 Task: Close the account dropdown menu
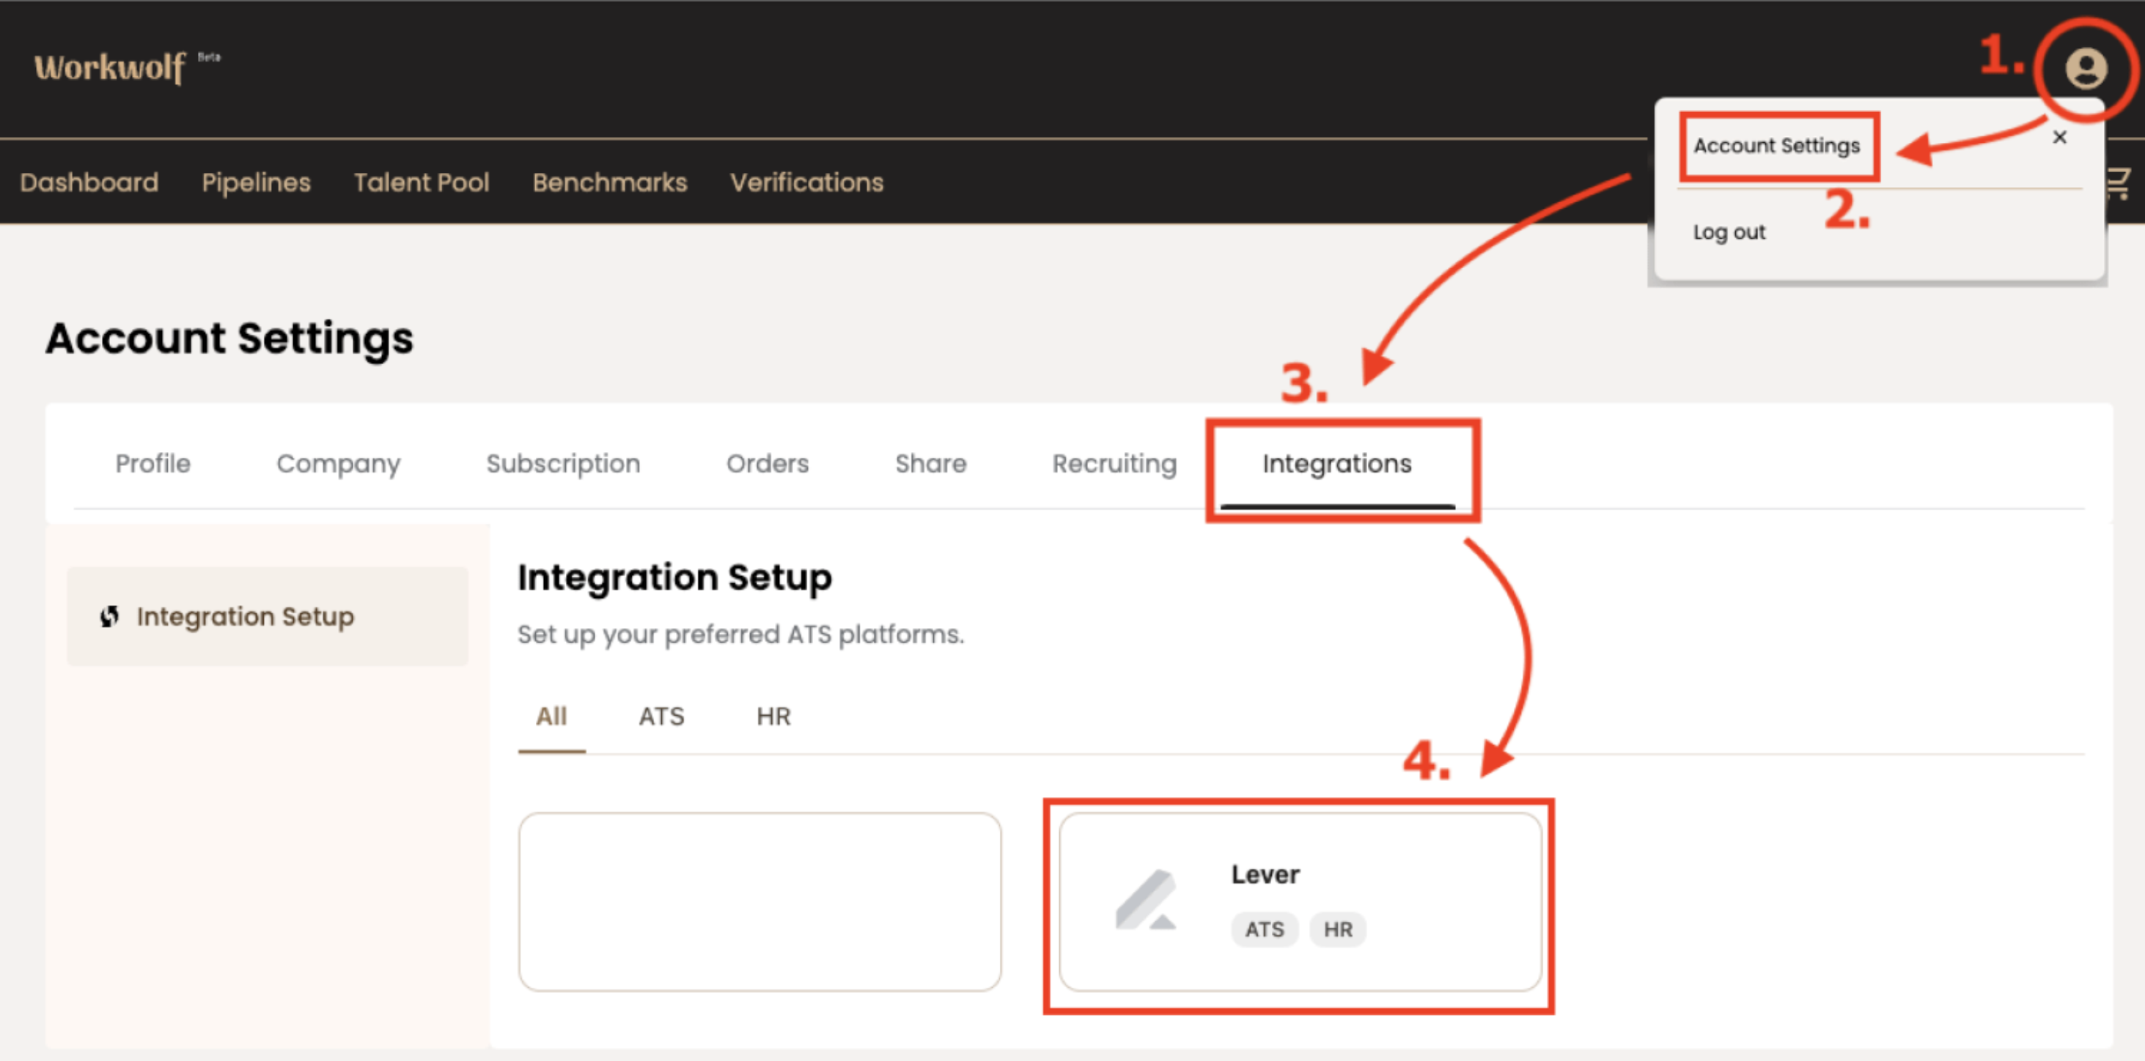[x=2059, y=137]
